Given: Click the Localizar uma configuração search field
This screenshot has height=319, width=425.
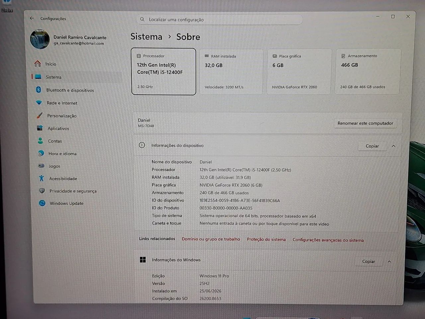Looking at the screenshot, I should 219,20.
